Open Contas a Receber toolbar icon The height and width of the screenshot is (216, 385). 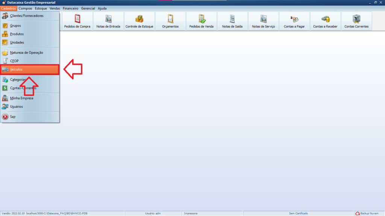coord(325,21)
